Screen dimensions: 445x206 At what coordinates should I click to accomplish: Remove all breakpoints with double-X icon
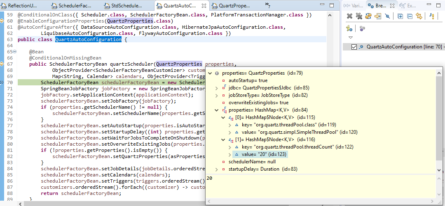[x=359, y=16]
